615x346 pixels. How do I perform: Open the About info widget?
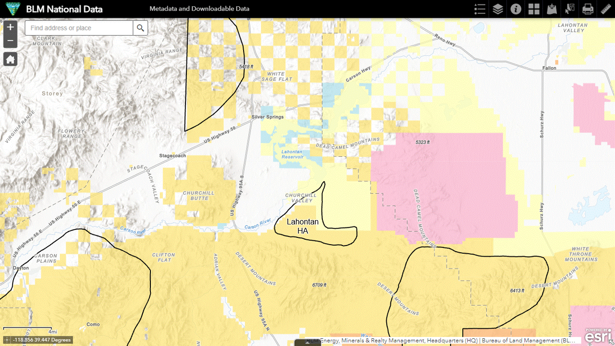point(516,9)
